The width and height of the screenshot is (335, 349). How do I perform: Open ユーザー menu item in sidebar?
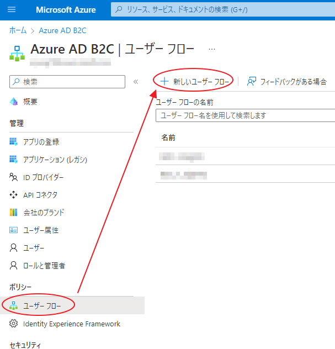coord(34,248)
